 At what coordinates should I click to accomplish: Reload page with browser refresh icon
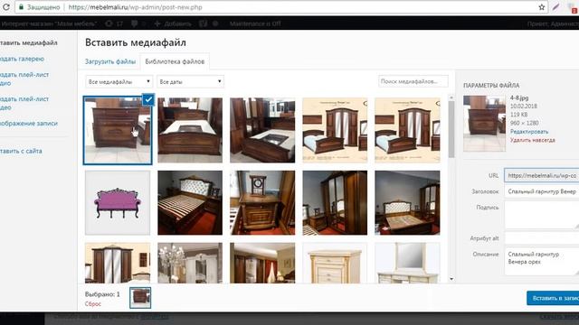tap(6, 7)
